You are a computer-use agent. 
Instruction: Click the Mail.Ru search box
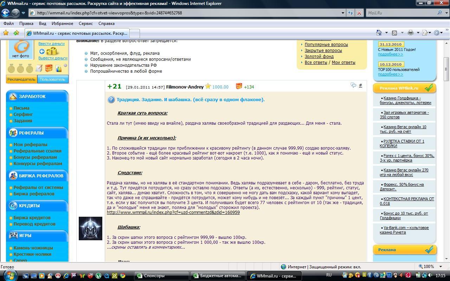401,13
